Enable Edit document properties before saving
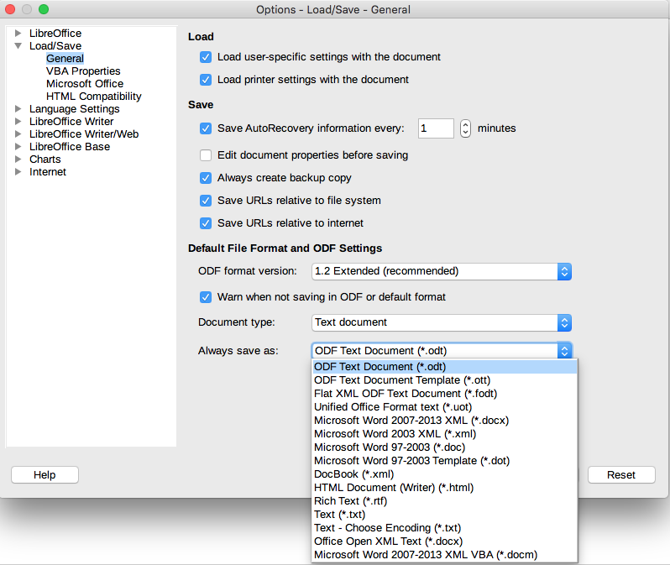Screen dimensions: 670x565 click(206, 155)
